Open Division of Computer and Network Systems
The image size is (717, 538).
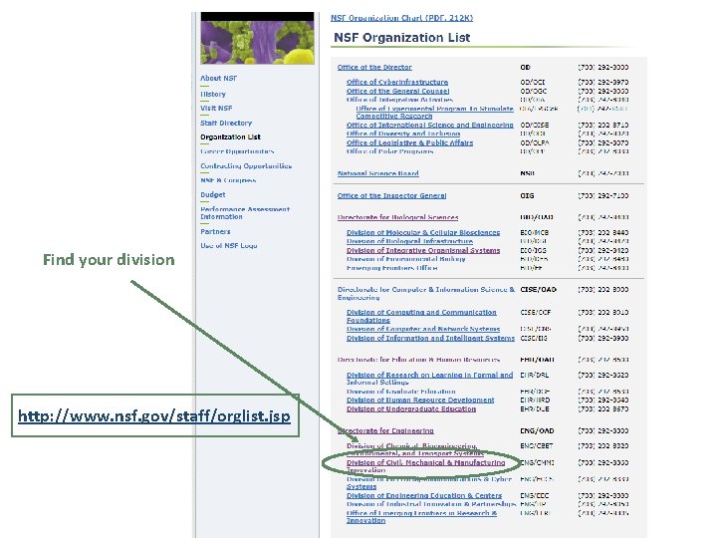click(423, 329)
